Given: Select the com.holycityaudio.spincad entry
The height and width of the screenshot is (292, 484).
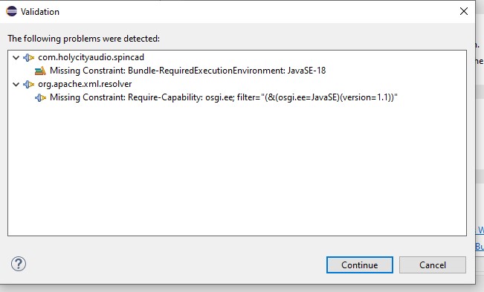Looking at the screenshot, I should pos(91,57).
